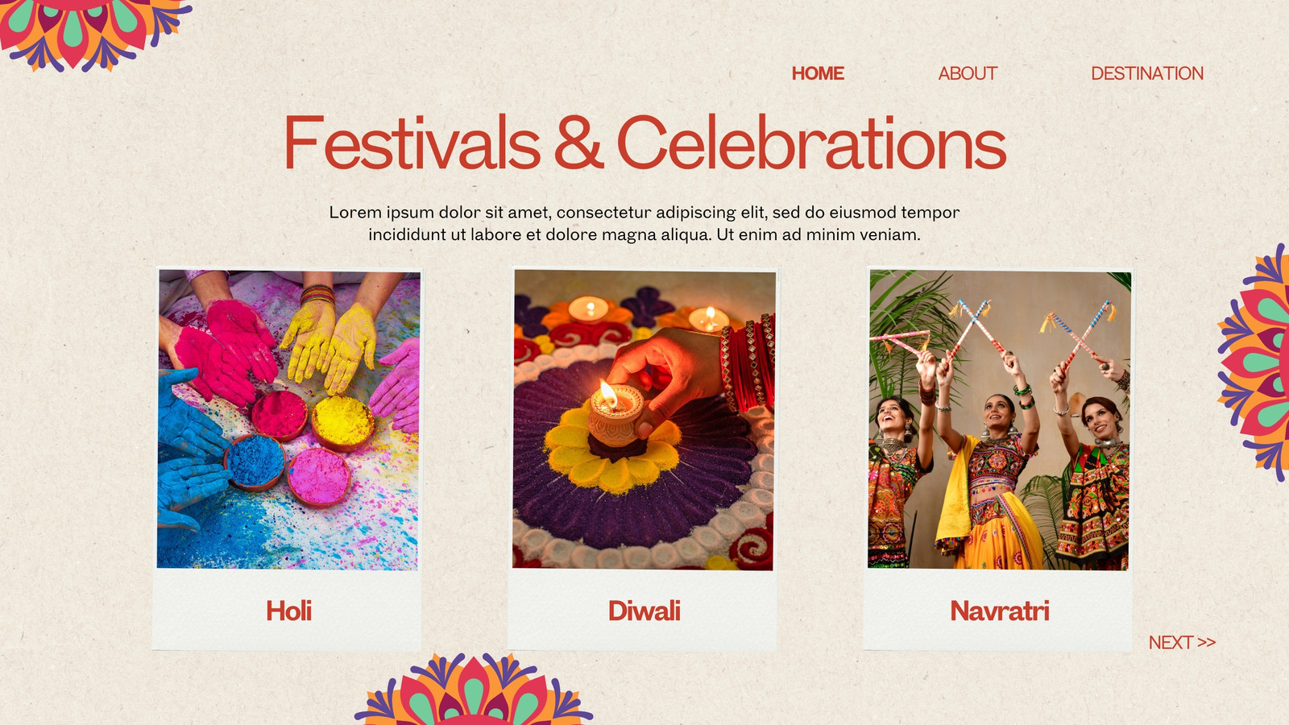The width and height of the screenshot is (1289, 725).
Task: Click the Diwali card label
Action: coord(644,611)
